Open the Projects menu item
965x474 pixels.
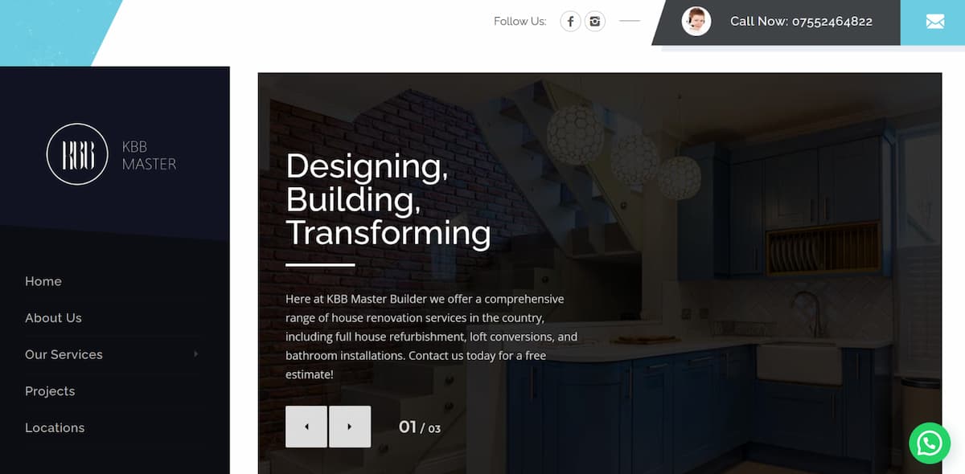(50, 391)
